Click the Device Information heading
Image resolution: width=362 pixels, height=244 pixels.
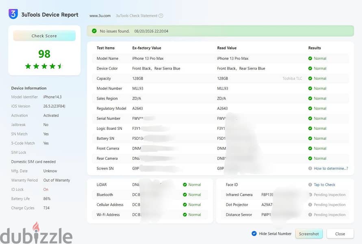point(29,88)
